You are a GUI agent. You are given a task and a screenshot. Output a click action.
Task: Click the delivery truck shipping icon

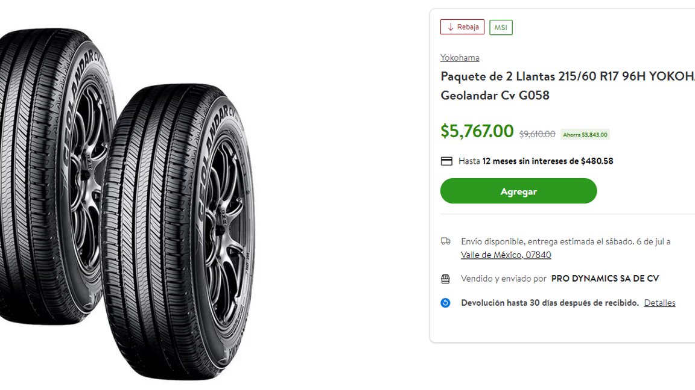[446, 241]
